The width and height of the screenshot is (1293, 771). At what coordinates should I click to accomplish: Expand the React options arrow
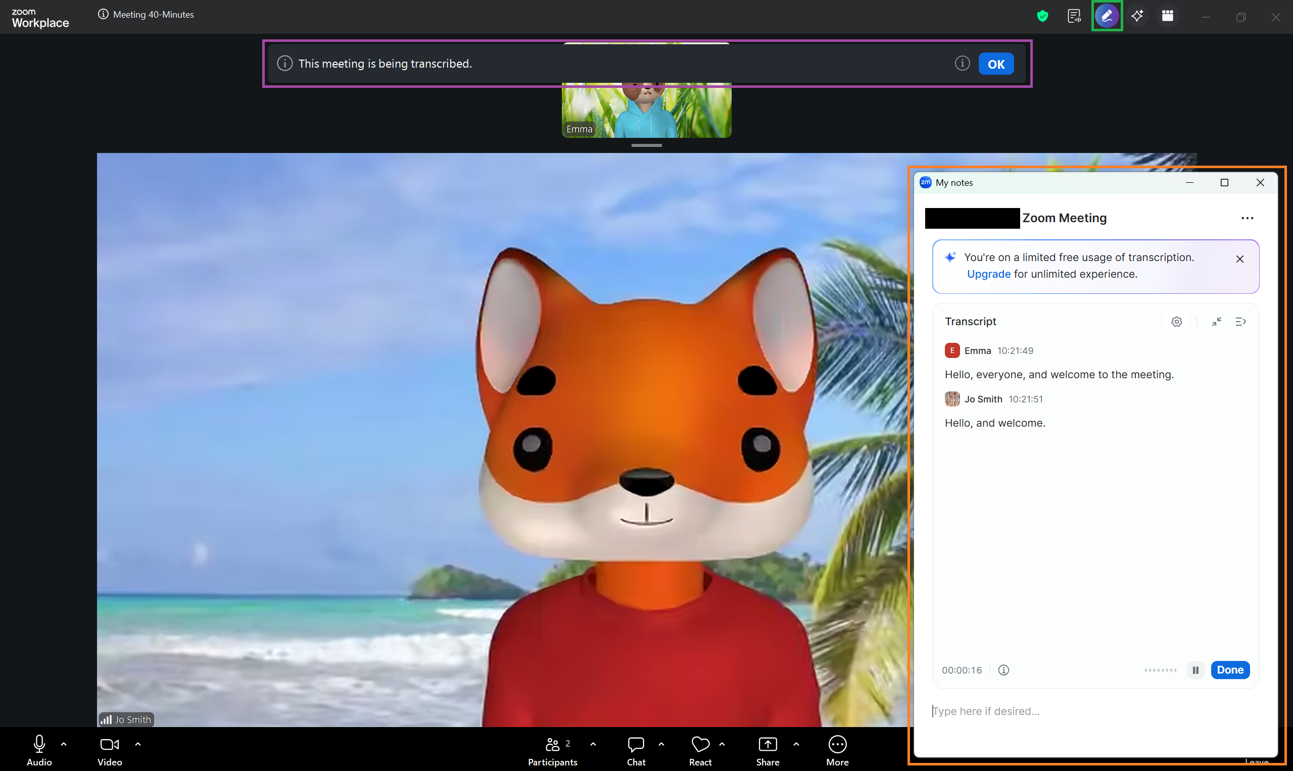pyautogui.click(x=722, y=745)
